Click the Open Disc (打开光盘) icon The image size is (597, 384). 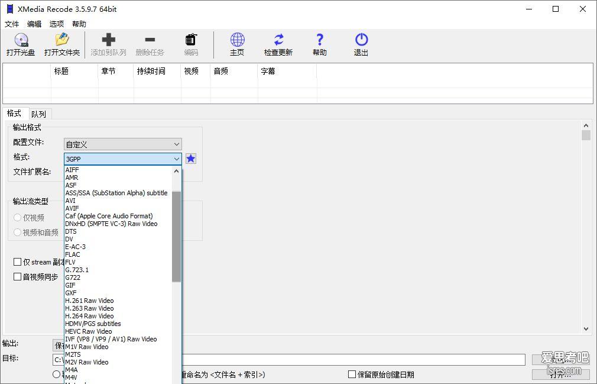[21, 40]
